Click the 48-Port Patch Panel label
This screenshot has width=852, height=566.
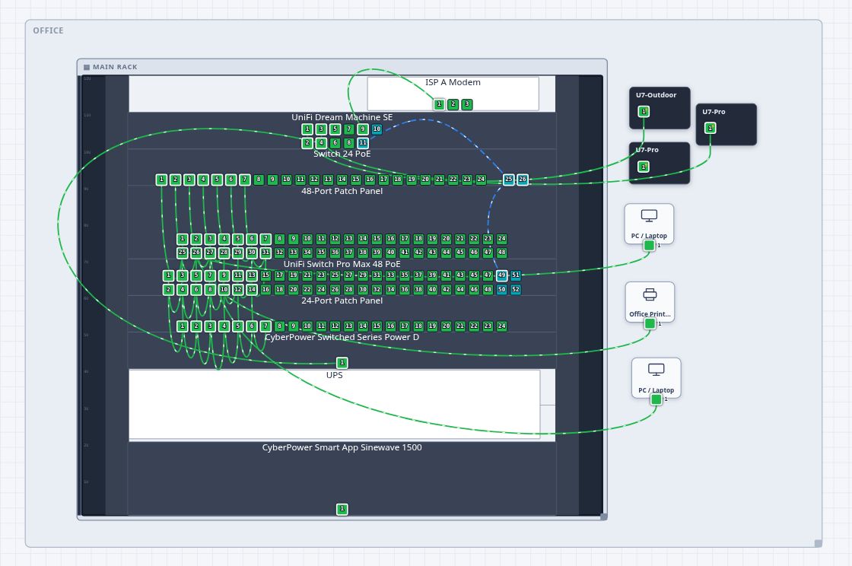tap(342, 191)
